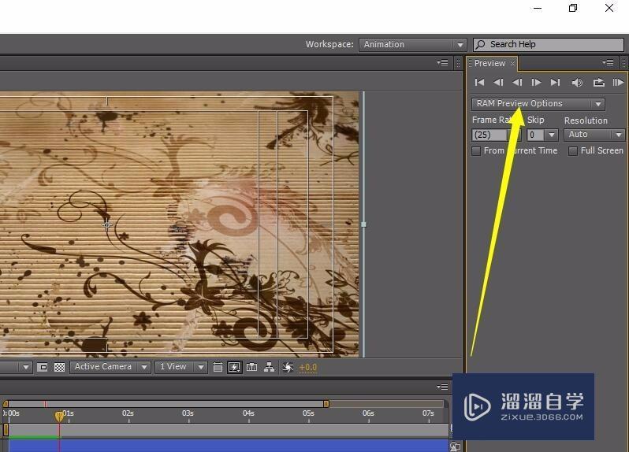Click the blue layer bar in timeline
The width and height of the screenshot is (629, 452).
click(x=228, y=446)
